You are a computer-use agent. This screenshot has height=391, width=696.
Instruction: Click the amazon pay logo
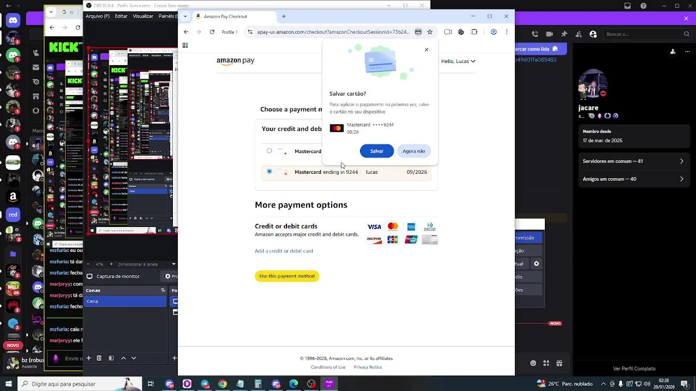[x=235, y=61]
